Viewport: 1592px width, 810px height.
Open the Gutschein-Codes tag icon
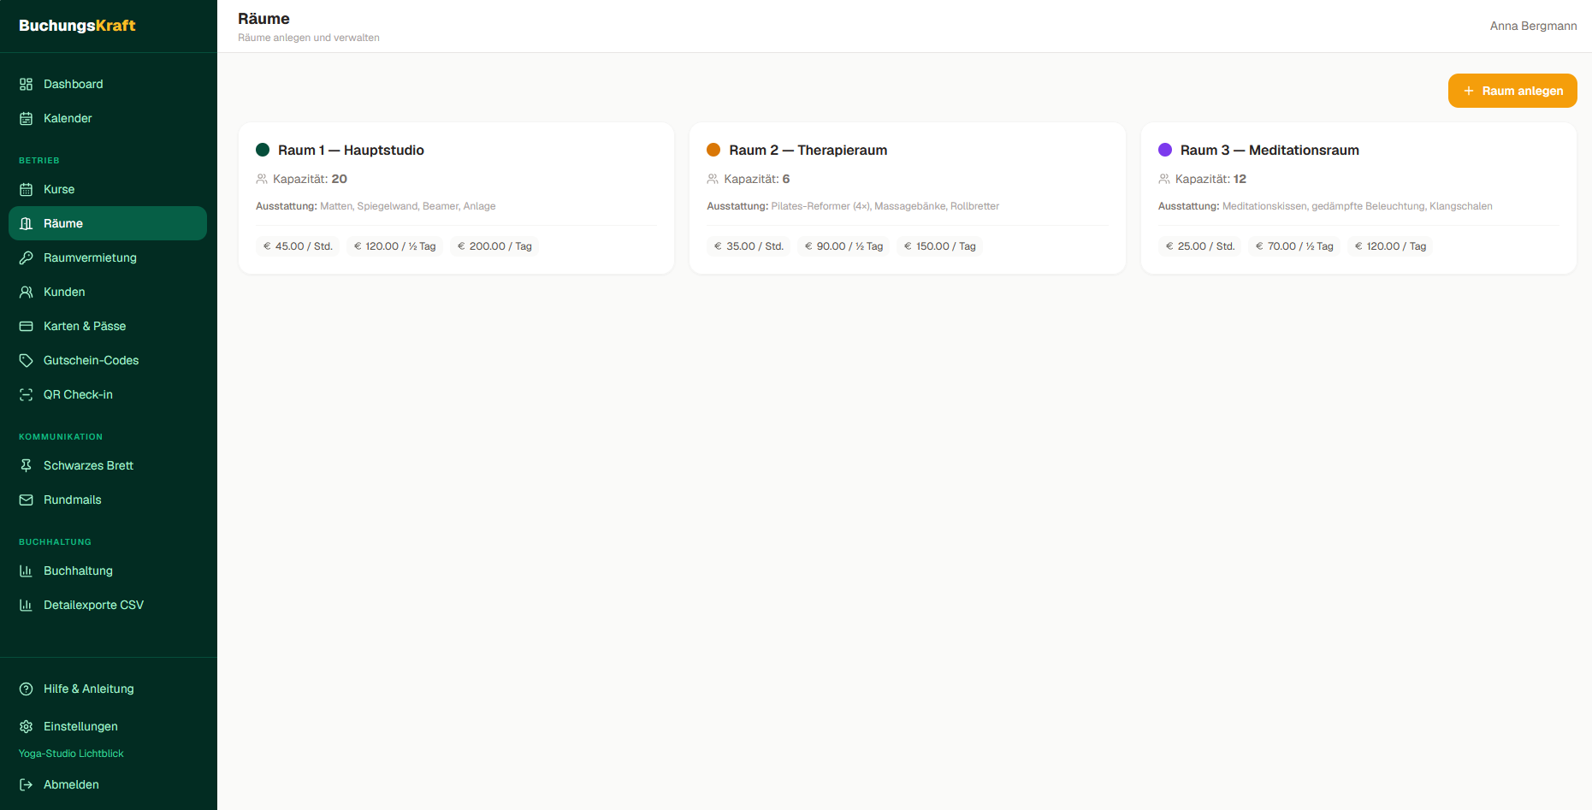27,360
